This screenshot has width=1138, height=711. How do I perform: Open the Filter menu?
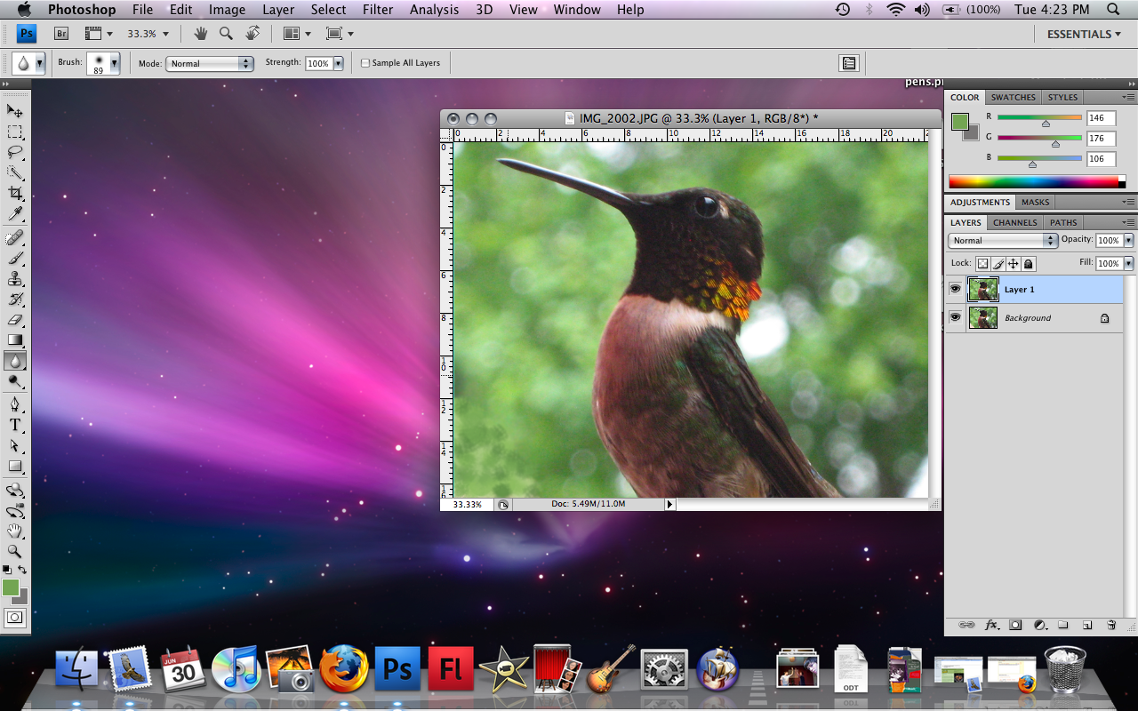(378, 10)
